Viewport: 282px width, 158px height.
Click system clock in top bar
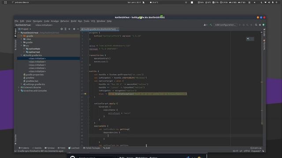tap(134, 3)
